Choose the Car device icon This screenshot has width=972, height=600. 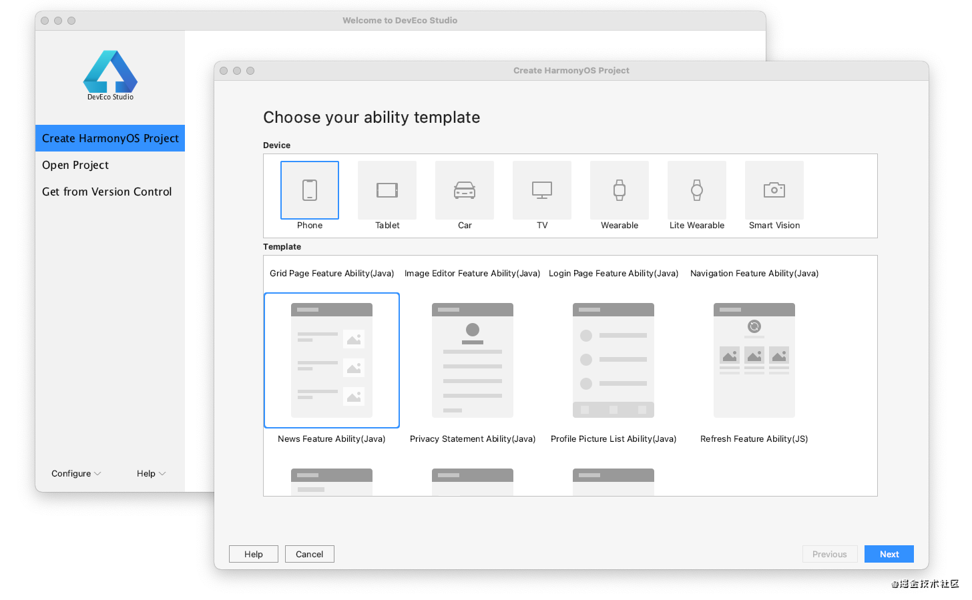click(465, 190)
